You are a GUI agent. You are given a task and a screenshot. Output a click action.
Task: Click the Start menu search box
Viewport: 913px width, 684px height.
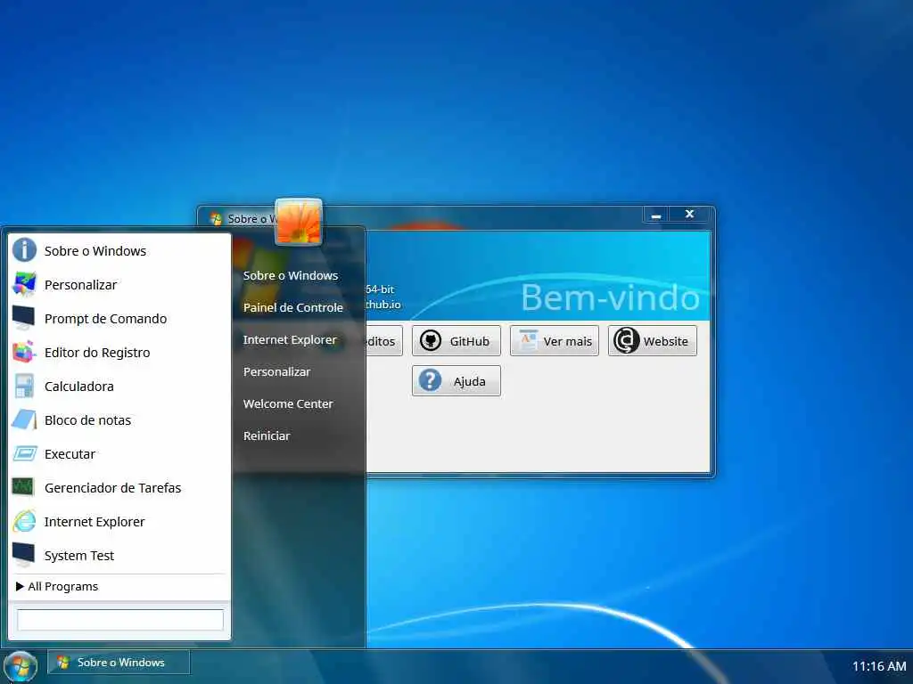[120, 620]
